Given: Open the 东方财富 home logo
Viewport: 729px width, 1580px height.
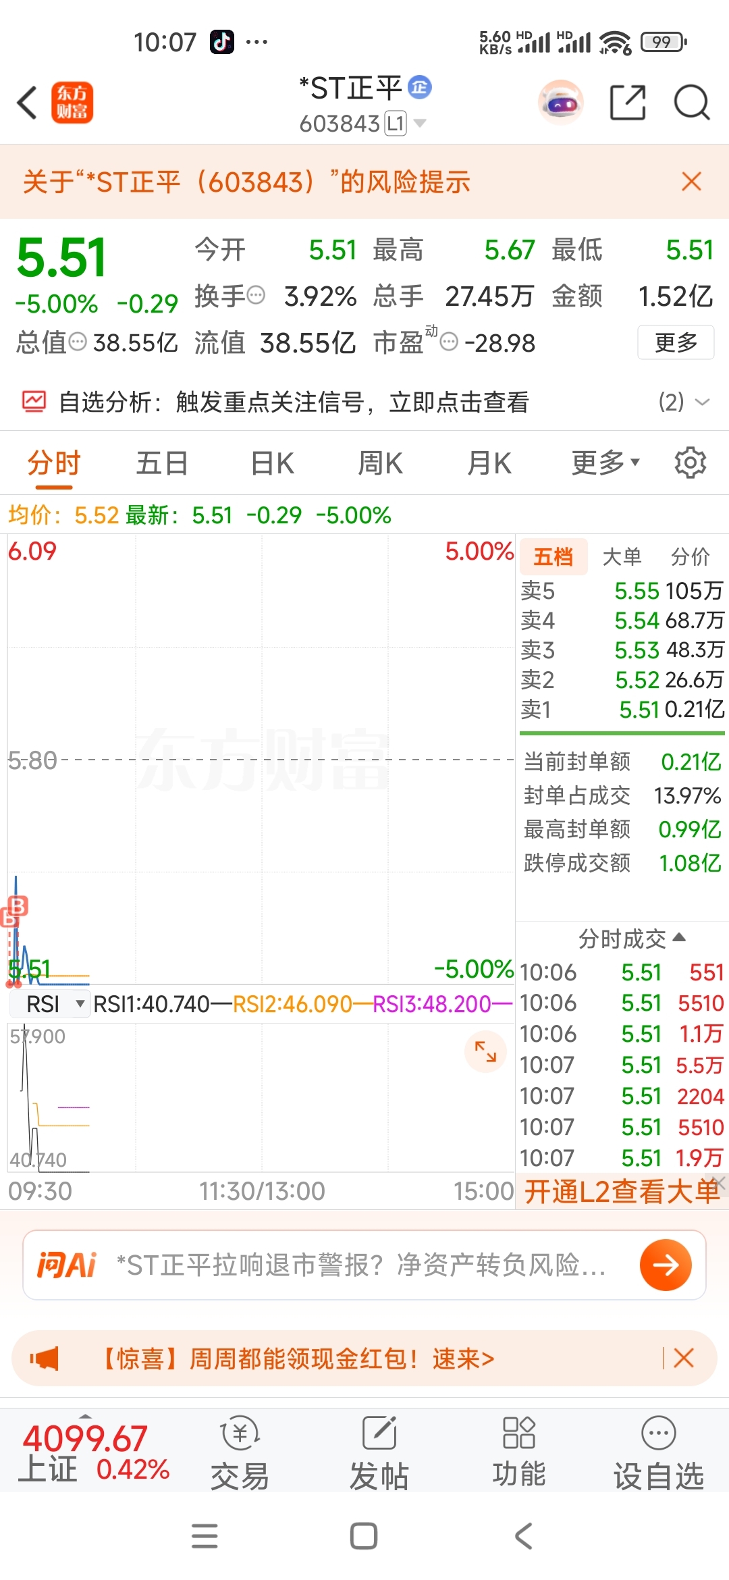Looking at the screenshot, I should pyautogui.click(x=72, y=103).
